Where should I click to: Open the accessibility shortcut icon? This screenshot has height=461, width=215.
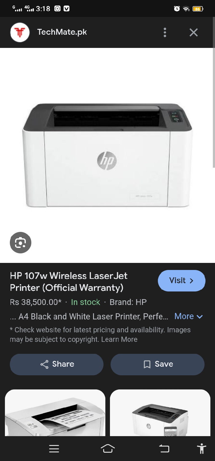(202, 449)
